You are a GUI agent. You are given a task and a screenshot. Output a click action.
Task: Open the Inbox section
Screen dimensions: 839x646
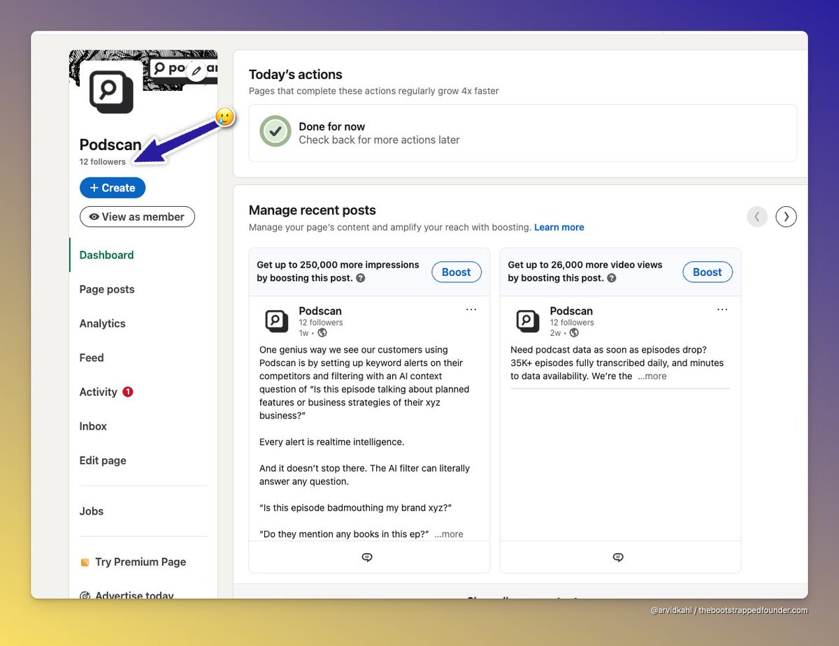point(93,426)
